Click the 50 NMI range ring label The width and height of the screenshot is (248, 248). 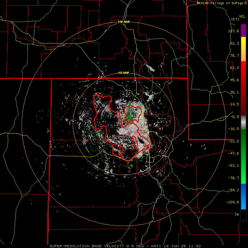point(124,73)
